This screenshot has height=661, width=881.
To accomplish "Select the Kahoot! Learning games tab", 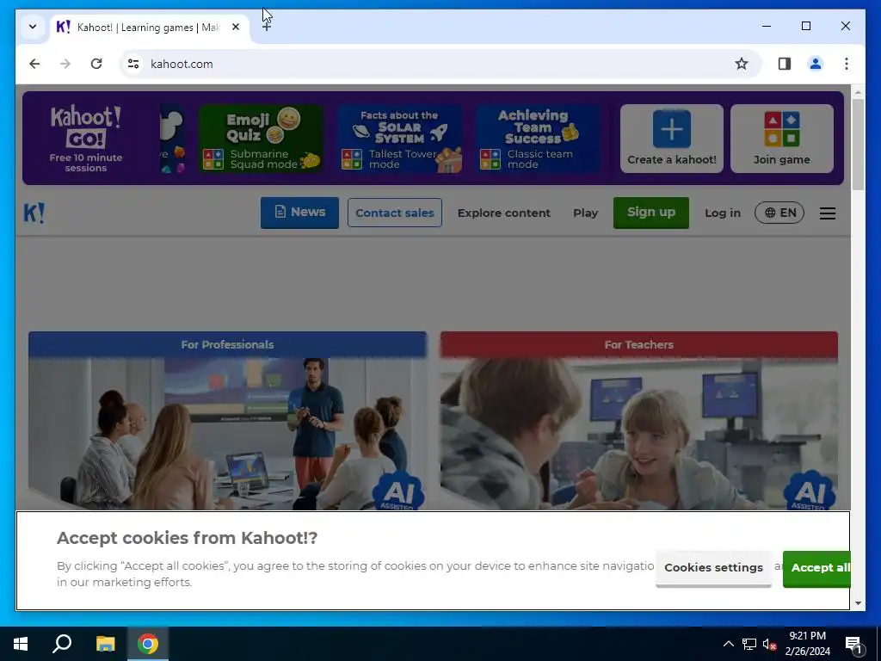I will pos(150,27).
